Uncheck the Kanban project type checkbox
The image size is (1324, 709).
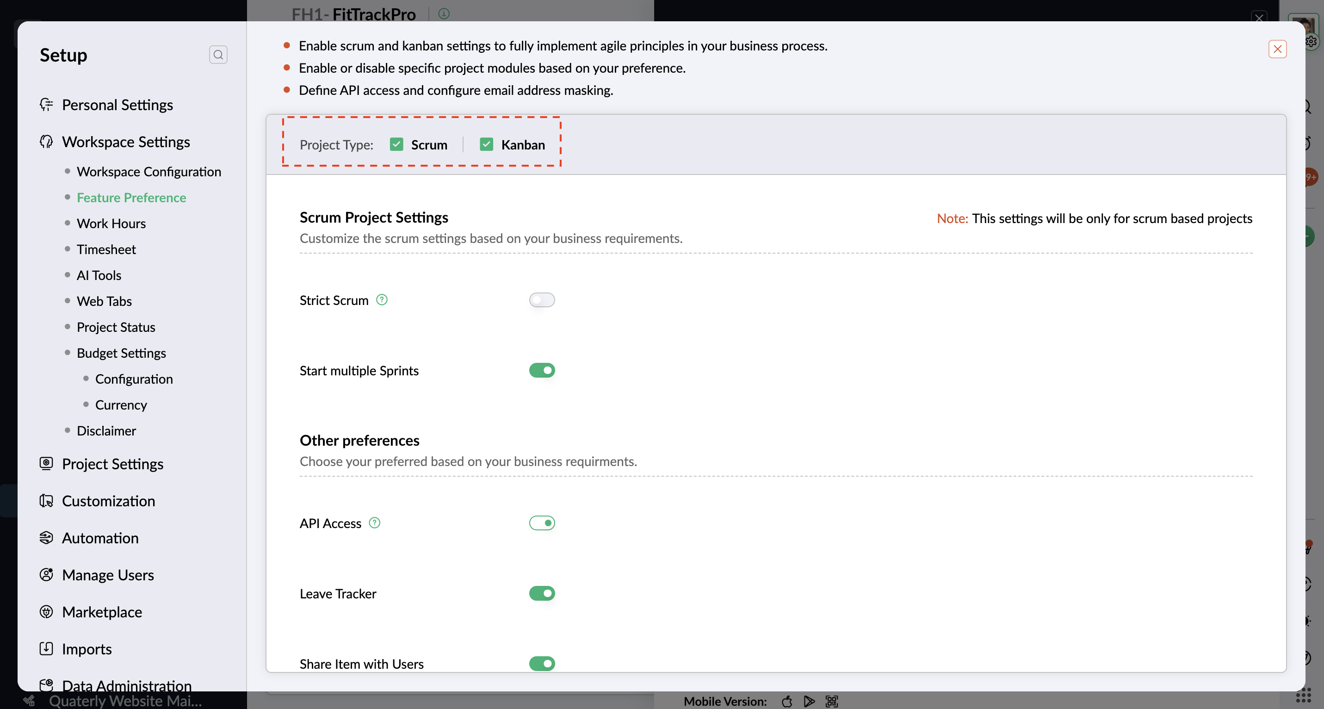pyautogui.click(x=486, y=144)
